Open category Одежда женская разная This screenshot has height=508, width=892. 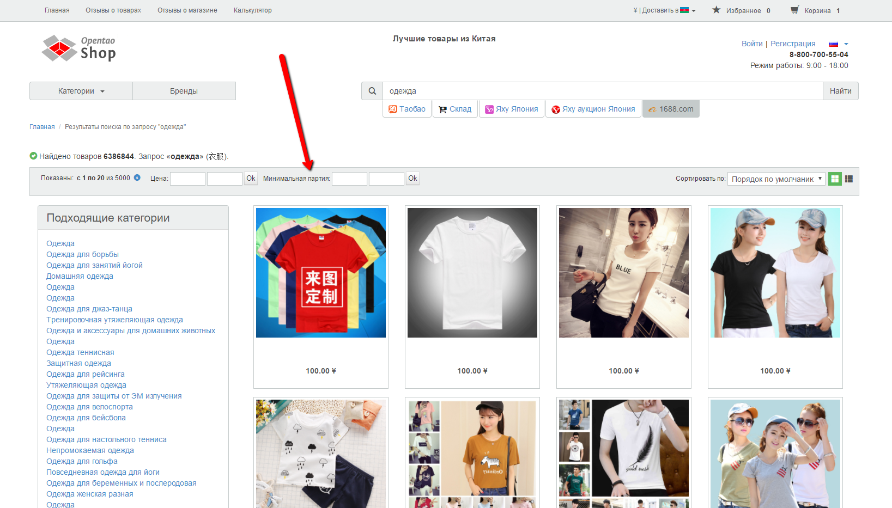[x=90, y=494]
